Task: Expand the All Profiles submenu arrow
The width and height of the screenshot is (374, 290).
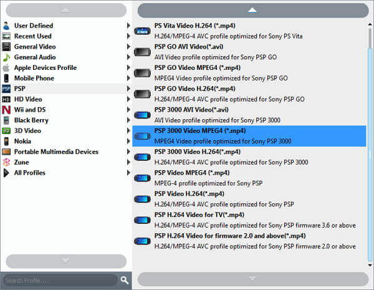Action: pyautogui.click(x=128, y=173)
